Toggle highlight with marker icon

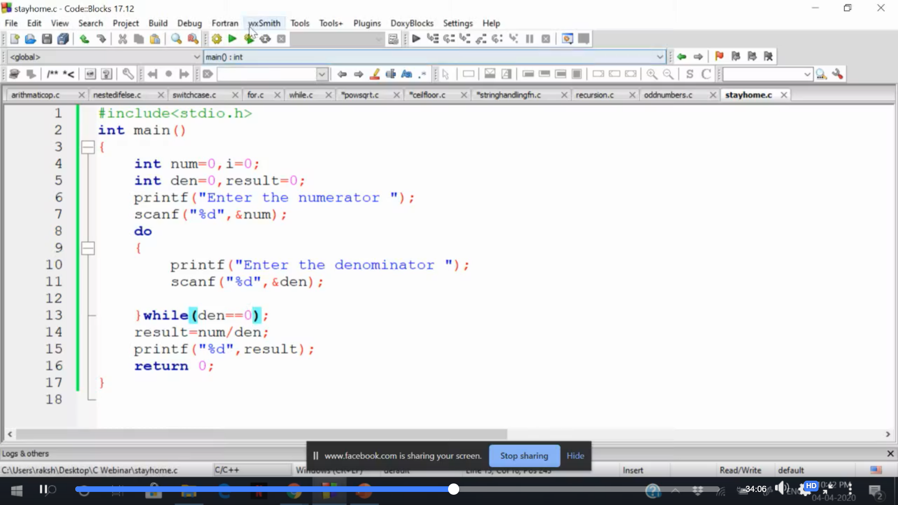tap(375, 74)
